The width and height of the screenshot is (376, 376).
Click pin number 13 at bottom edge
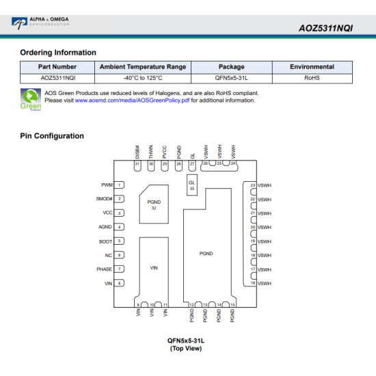[x=205, y=305]
